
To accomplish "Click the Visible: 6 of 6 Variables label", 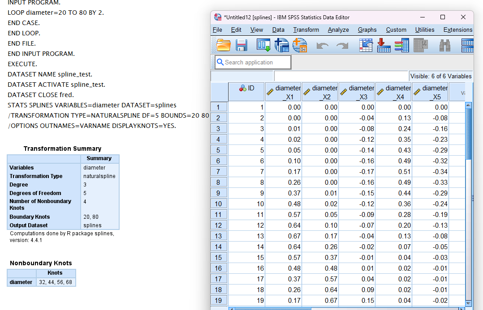I will tap(441, 76).
